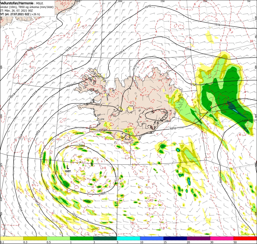Image resolution: width=257 pixels, height=244 pixels.
Task: Click the 'L' low pressure marker
Action: (x=68, y=167)
